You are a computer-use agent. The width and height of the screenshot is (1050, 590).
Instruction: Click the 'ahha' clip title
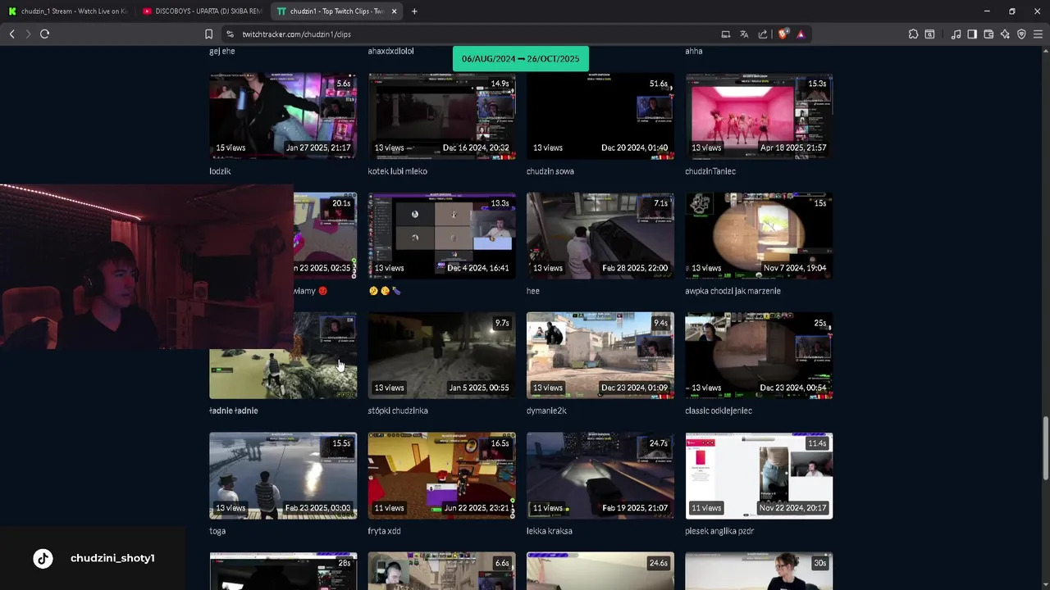point(694,51)
